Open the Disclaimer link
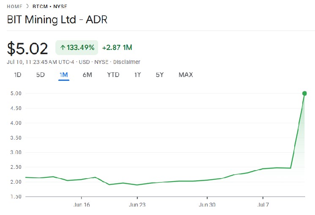315x215 pixels. (127, 62)
